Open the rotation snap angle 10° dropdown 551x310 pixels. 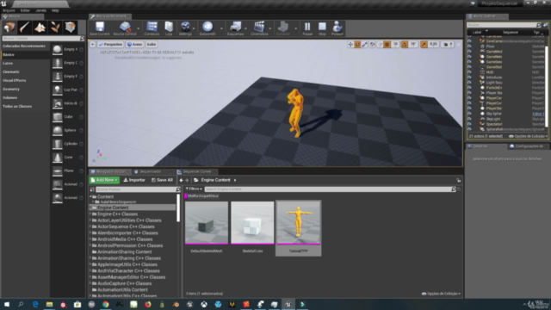[x=413, y=44]
